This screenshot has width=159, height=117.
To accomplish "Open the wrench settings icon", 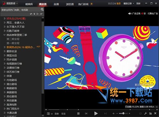I will (x=145, y=113).
